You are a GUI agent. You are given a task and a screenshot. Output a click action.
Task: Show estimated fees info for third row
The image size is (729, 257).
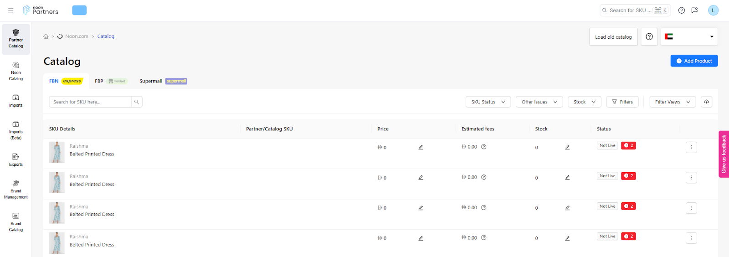pyautogui.click(x=484, y=207)
